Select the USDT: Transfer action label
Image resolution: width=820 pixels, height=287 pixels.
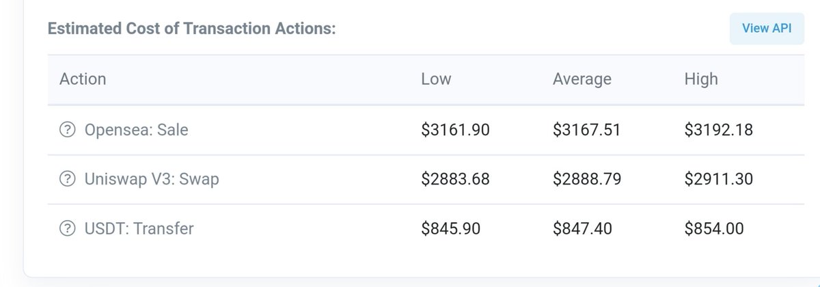(139, 229)
